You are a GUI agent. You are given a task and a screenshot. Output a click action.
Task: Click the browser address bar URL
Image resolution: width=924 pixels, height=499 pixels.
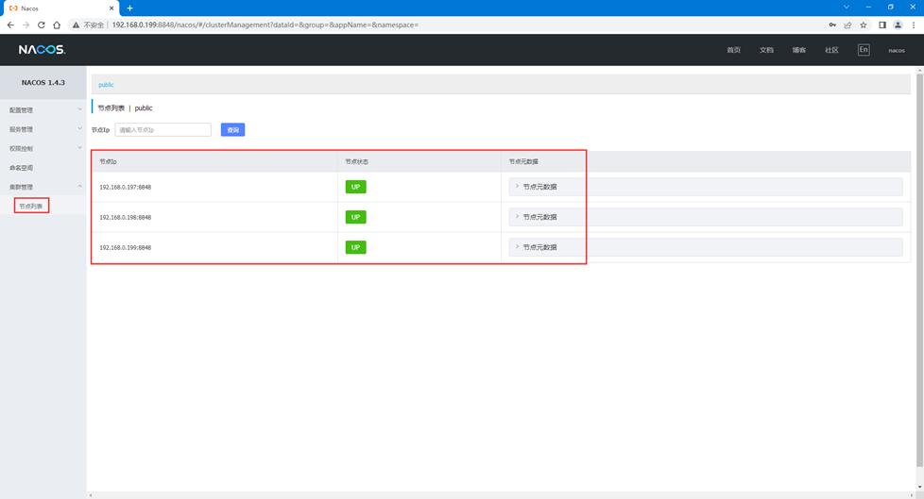[265, 25]
